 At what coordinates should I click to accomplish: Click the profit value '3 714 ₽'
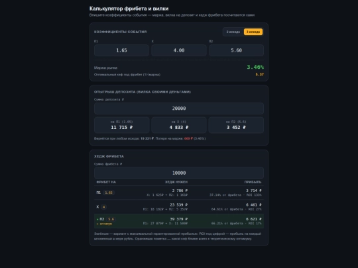[254, 191]
